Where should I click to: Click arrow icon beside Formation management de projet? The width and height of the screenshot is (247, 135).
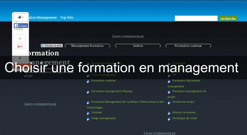(169, 92)
